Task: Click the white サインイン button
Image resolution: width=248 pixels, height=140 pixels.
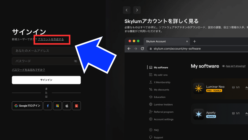Action: [46, 80]
